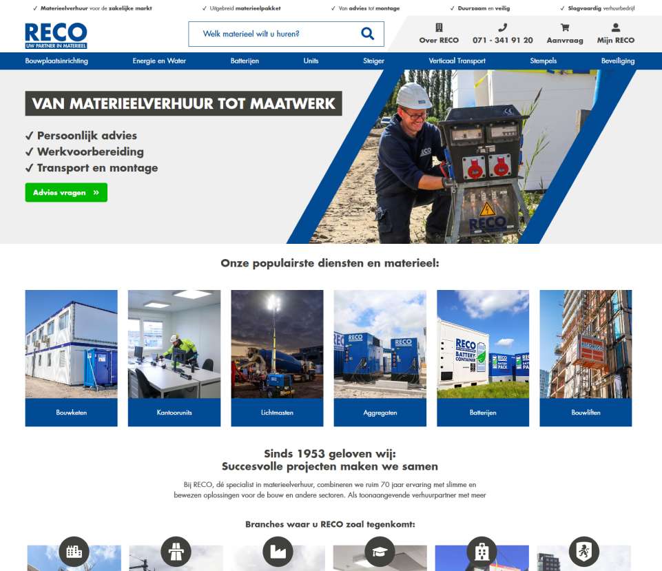Screen dimensions: 662x571
Task: Call the 071 - 341 91 20 link
Action: (502, 40)
